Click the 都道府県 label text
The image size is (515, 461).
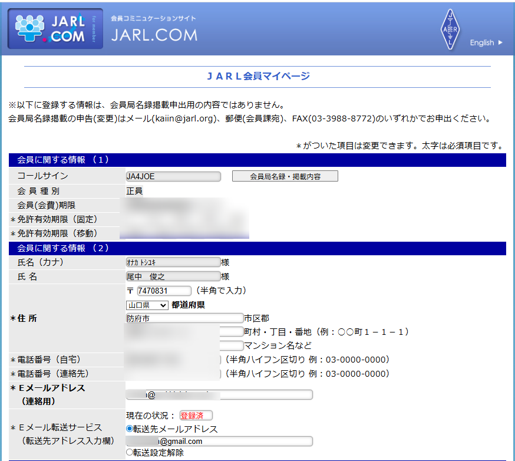188,305
